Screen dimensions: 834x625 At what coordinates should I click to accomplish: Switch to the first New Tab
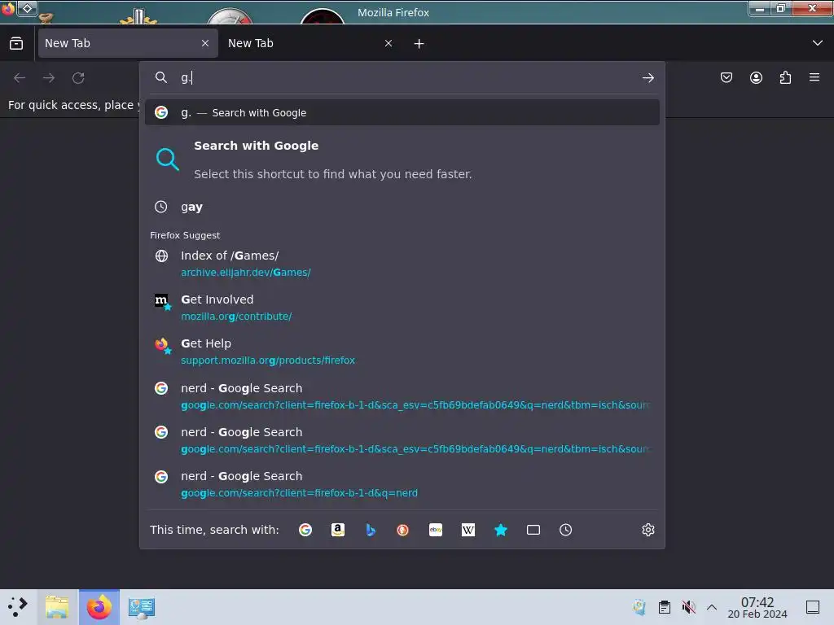point(128,44)
